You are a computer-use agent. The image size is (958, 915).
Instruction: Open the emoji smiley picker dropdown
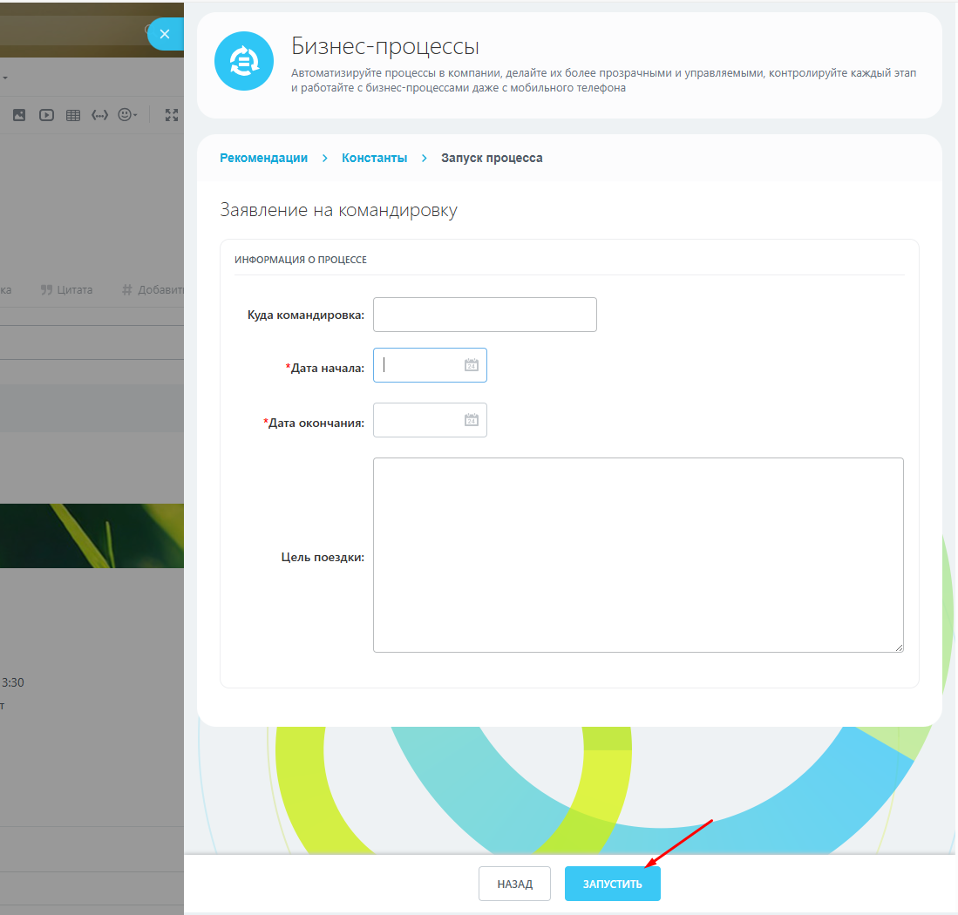127,115
